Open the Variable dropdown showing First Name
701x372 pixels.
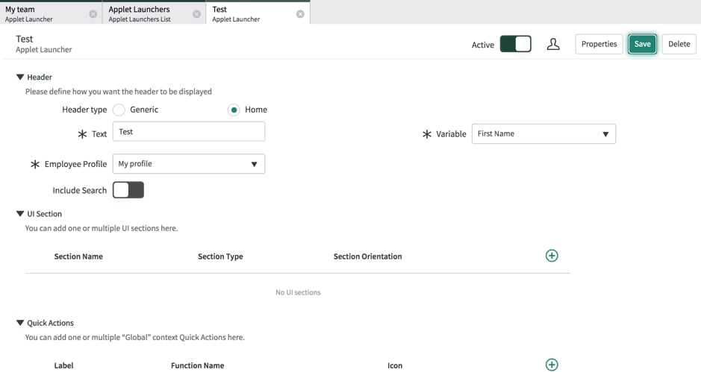(x=543, y=134)
